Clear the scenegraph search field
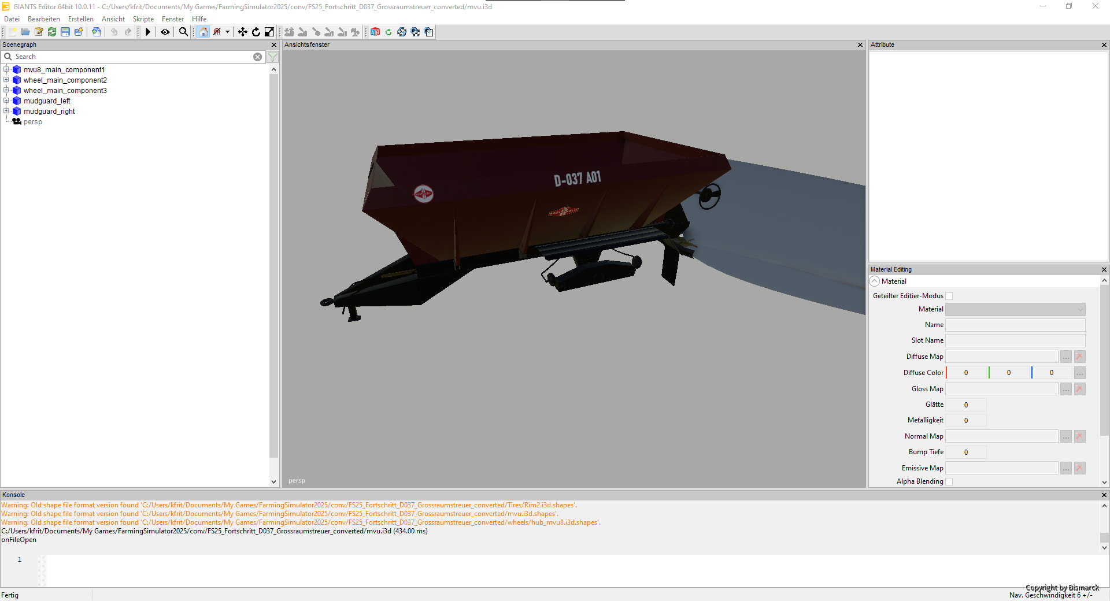 tap(257, 57)
